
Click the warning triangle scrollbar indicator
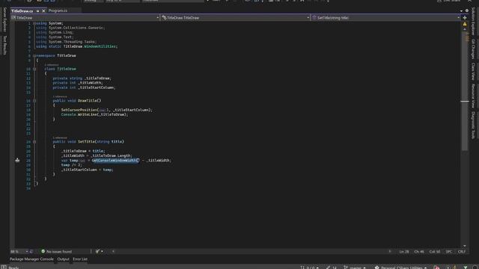465,24
